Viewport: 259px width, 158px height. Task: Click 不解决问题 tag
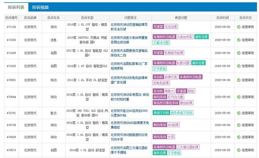(161, 43)
